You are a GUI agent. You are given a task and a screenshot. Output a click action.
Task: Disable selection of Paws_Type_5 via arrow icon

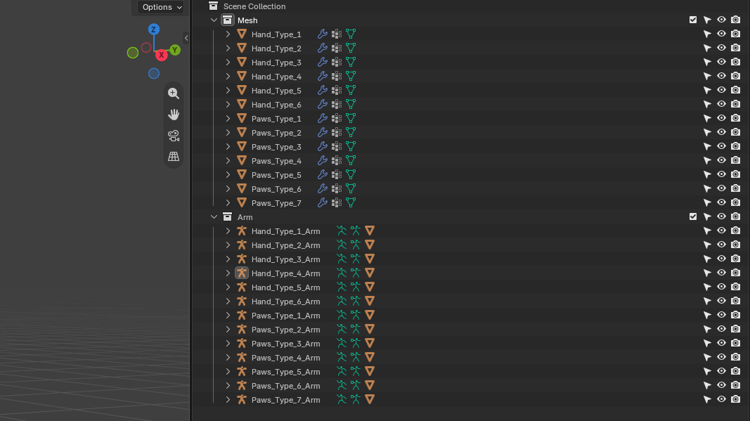pos(707,174)
